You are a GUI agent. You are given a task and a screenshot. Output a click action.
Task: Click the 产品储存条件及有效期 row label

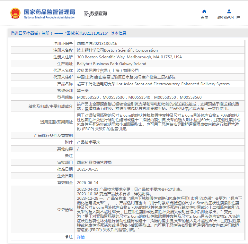[x=53, y=135]
